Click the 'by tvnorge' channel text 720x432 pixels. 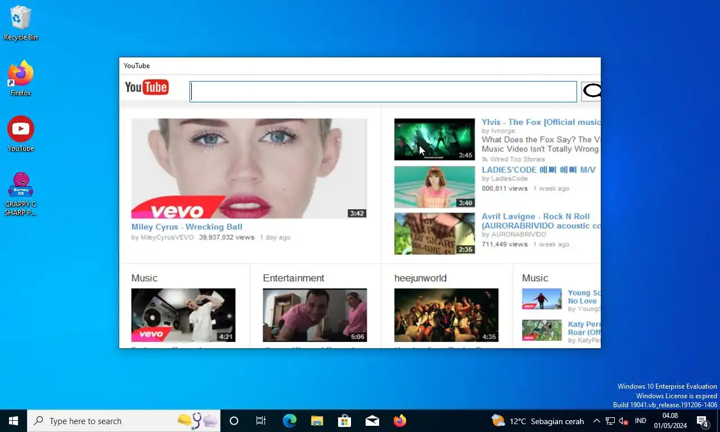coord(498,131)
